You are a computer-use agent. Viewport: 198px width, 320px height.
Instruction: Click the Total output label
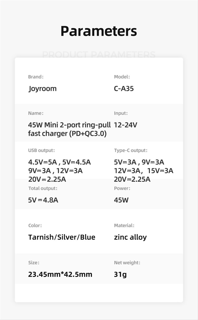(x=43, y=188)
